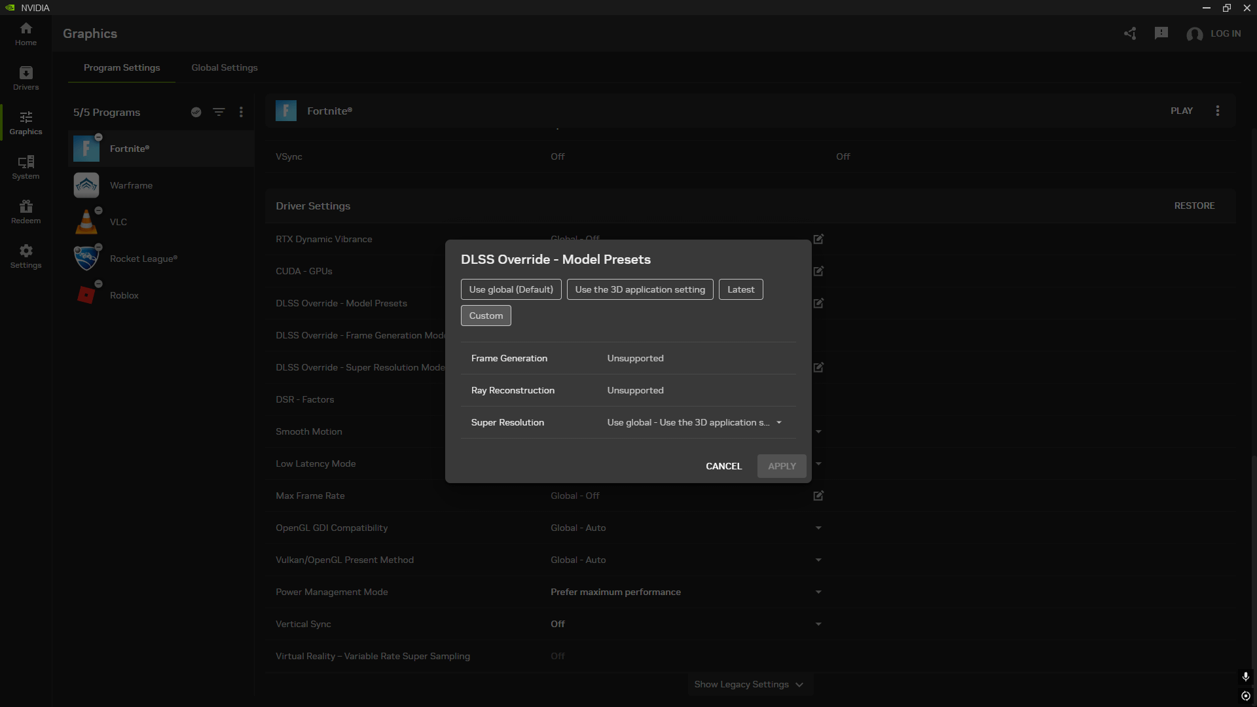
Task: Open OpenGL GDI Compatibility dropdown
Action: (x=818, y=528)
